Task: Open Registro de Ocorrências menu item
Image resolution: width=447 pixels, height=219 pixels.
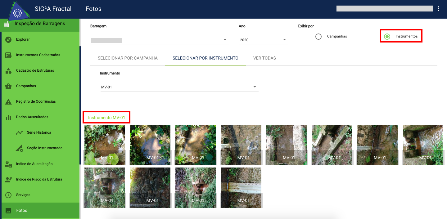Action: [x=40, y=101]
